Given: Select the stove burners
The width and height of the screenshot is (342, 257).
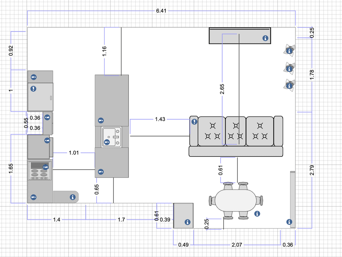Looking at the screenshot, I should [39, 173].
